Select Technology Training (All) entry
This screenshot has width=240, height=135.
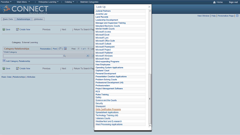(107, 115)
